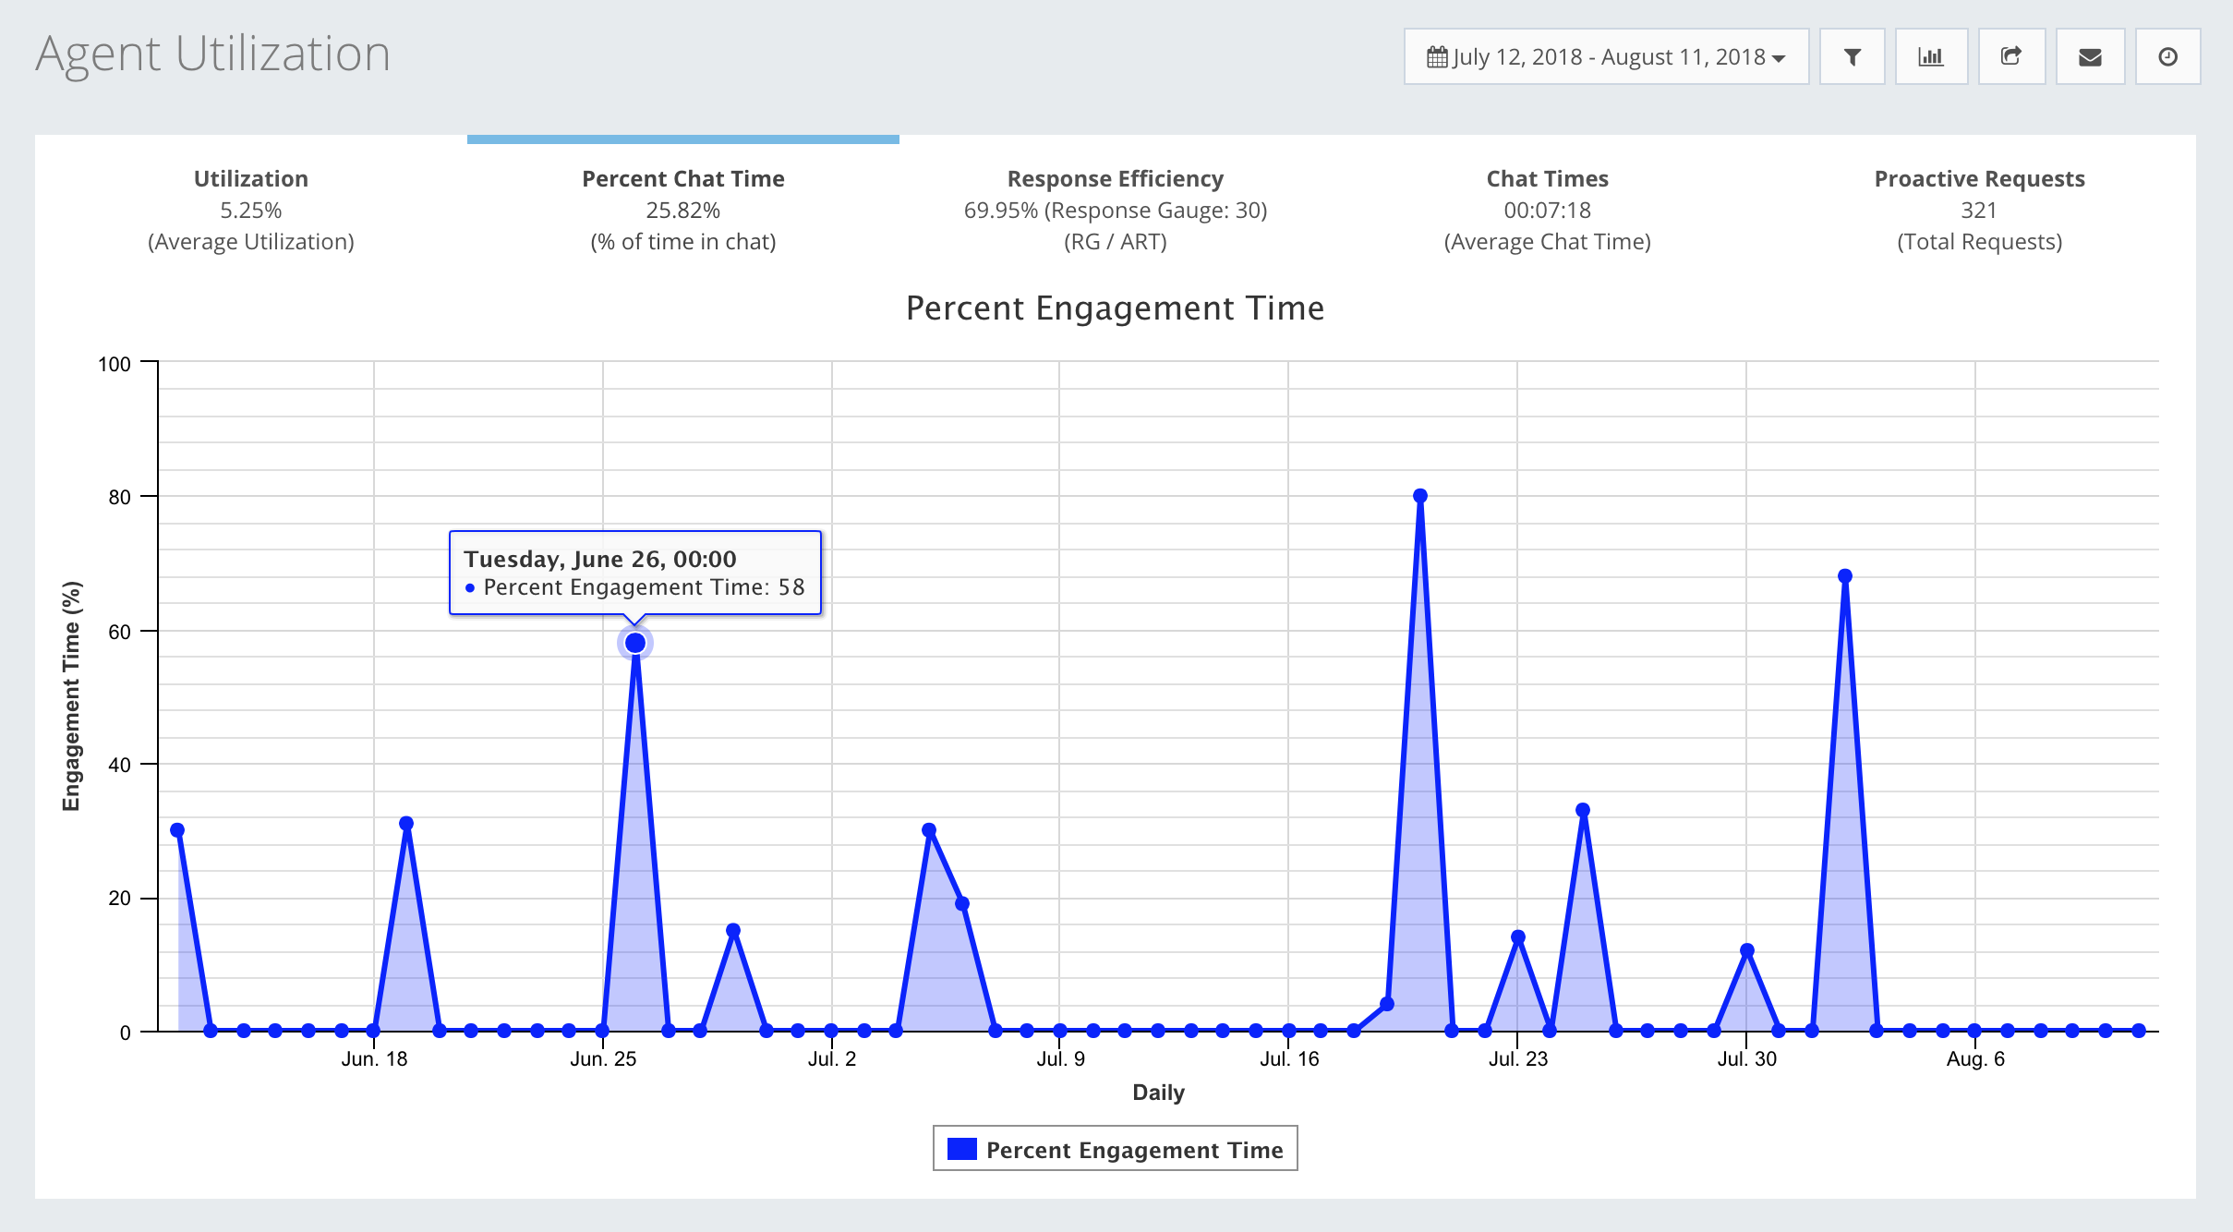The height and width of the screenshot is (1232, 2233).
Task: Click the clock schedule icon
Action: click(2167, 57)
